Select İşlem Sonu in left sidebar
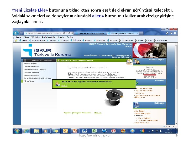 [x=29, y=81]
